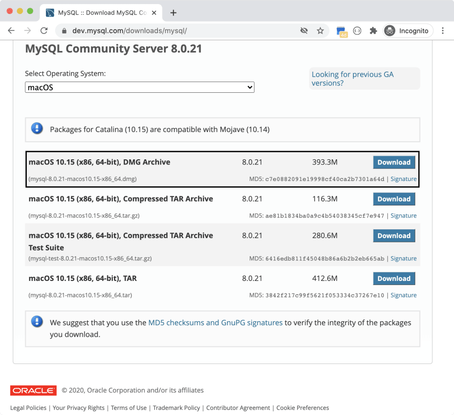Click the MD5 hash c7e0882091e19998cf40ca2b7301a64d
The width and height of the screenshot is (454, 415).
[x=325, y=179]
